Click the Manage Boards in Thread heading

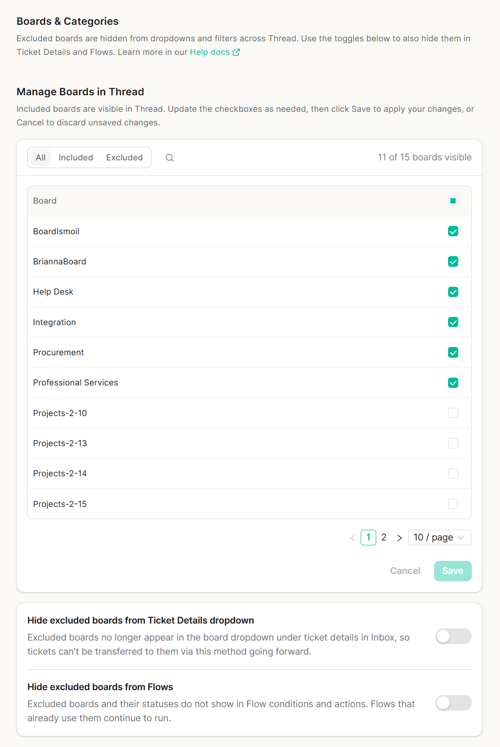81,92
